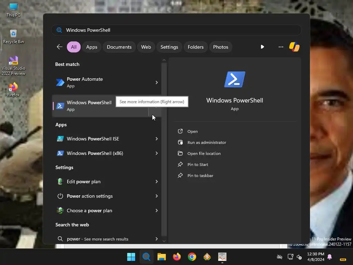Click the Choose a power plan icon

pyautogui.click(x=60, y=210)
